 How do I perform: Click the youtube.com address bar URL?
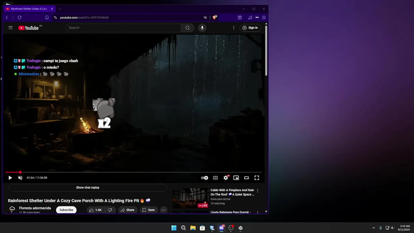tap(84, 17)
